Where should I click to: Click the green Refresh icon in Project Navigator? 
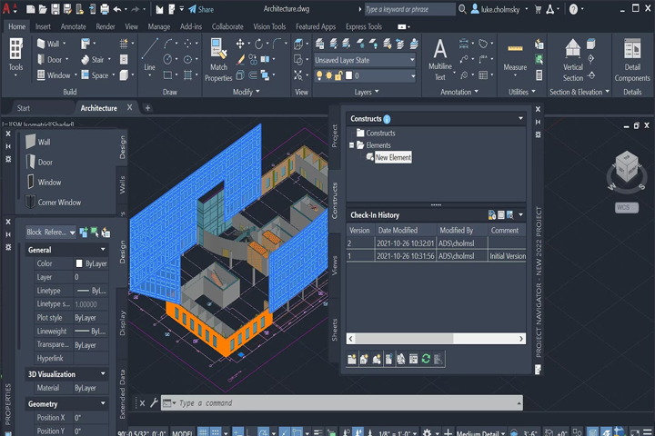(426, 359)
